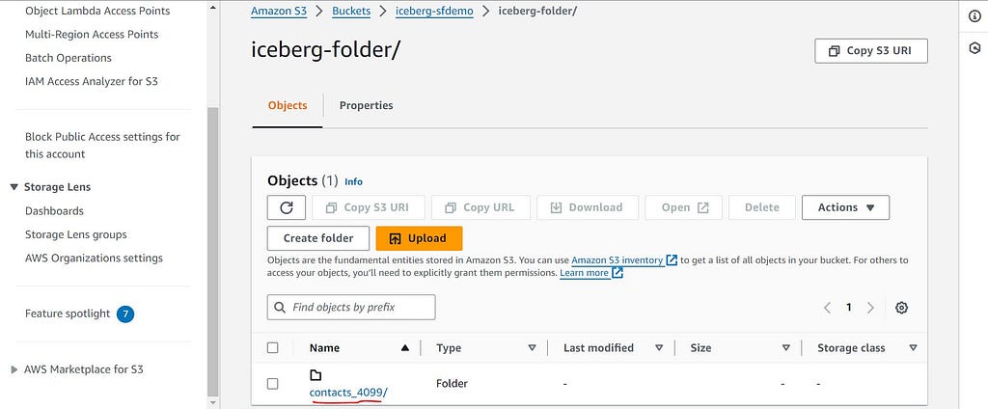This screenshot has height=409, width=988.
Task: Click external link icon beside S3 inventory
Action: coord(672,259)
